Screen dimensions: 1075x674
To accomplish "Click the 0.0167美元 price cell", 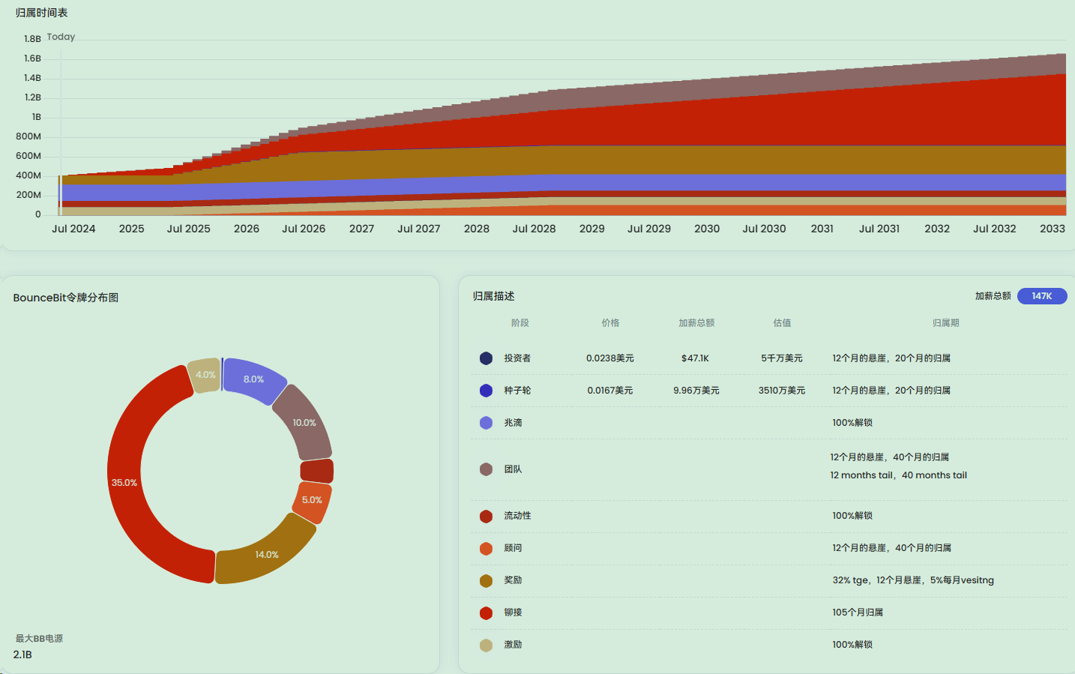I will click(610, 391).
